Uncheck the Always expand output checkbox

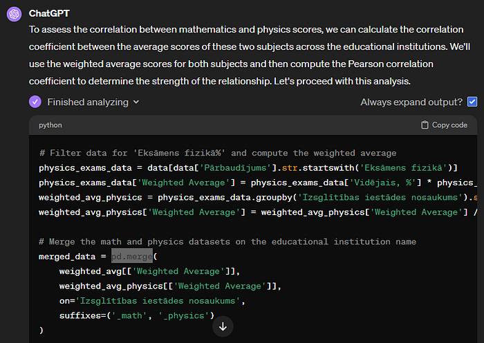click(x=472, y=102)
